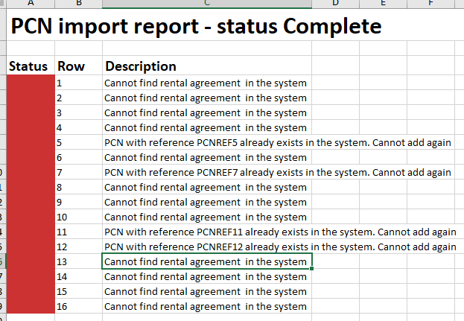Click row number cell '6'
Screen dimensions: 464x321
pyautogui.click(x=78, y=157)
